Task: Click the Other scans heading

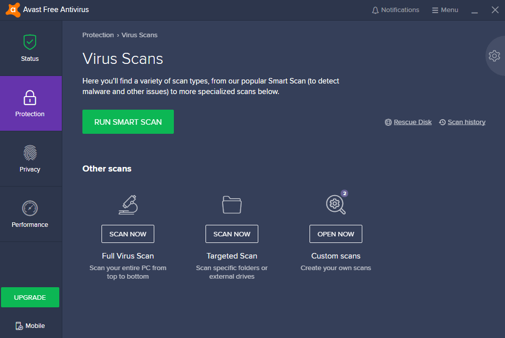Action: [107, 168]
